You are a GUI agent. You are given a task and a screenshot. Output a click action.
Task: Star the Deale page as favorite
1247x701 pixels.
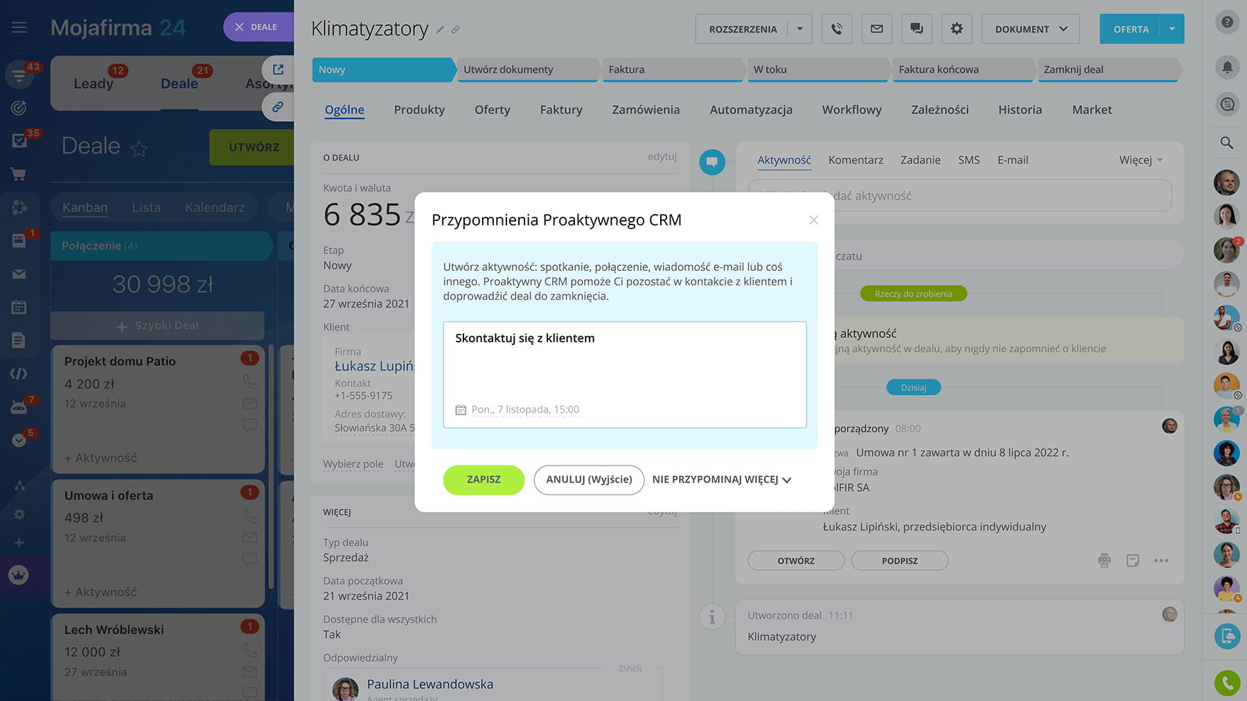click(139, 148)
